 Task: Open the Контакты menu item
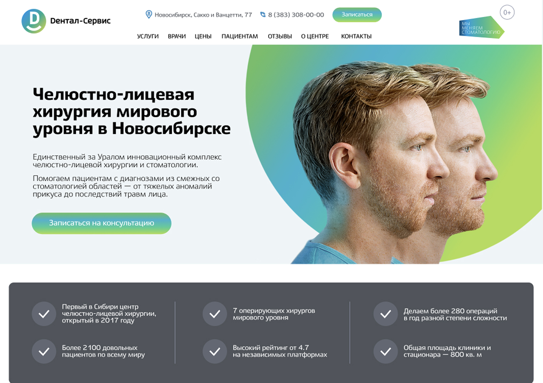[x=356, y=36]
